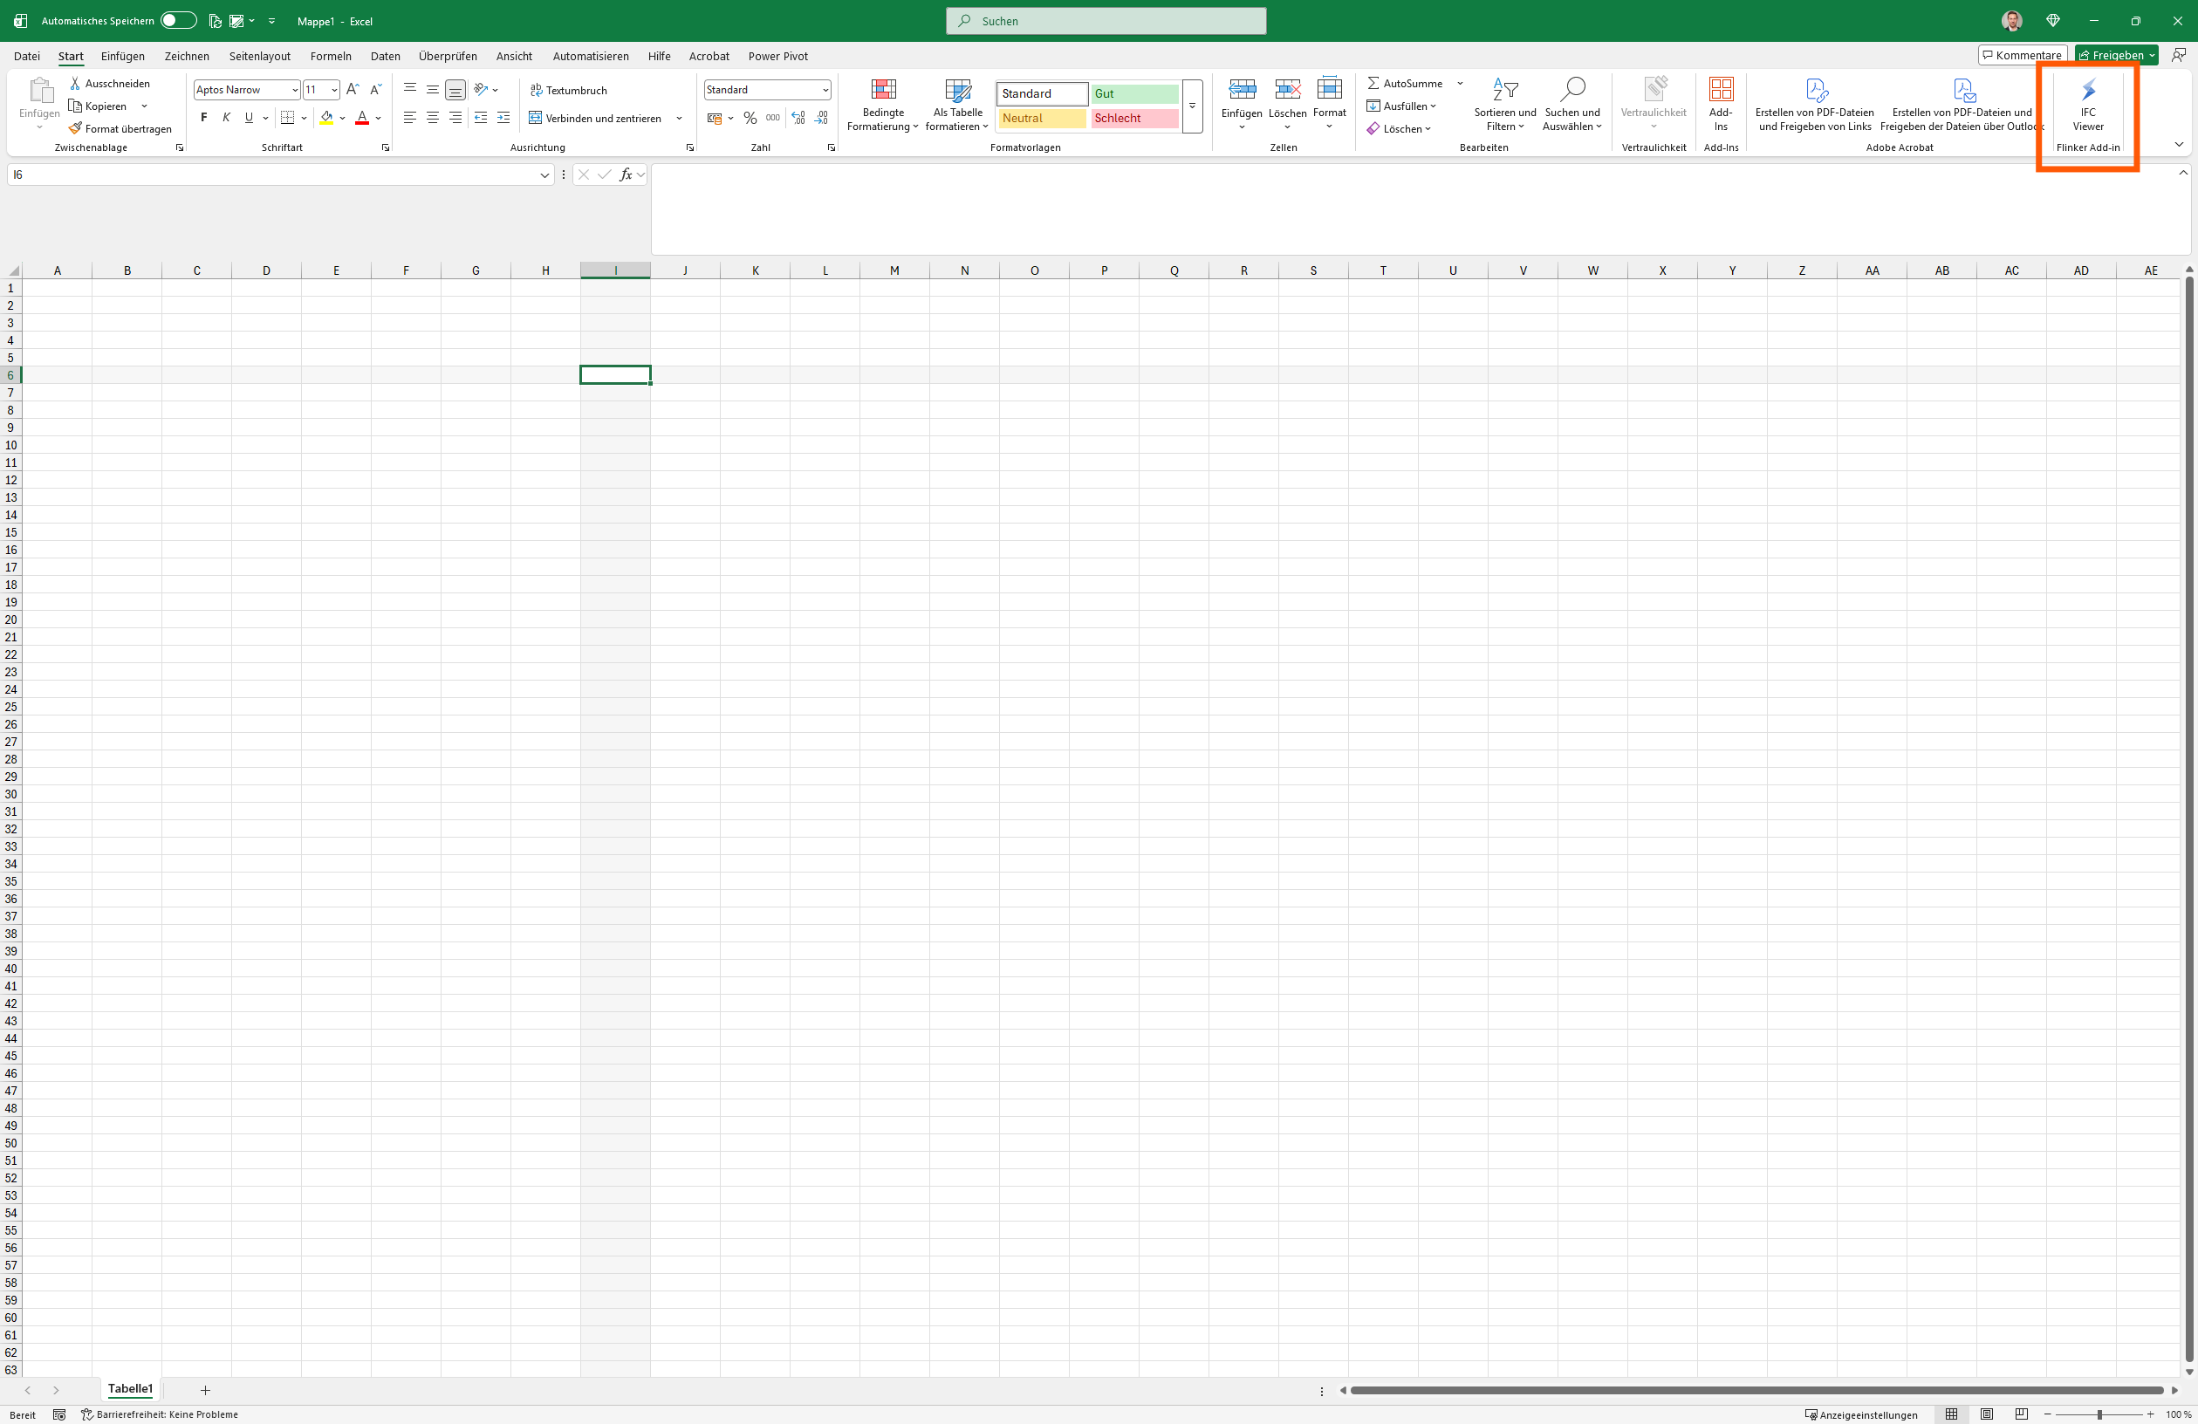
Task: Expand the Name Box dropdown arrow
Action: (x=544, y=175)
